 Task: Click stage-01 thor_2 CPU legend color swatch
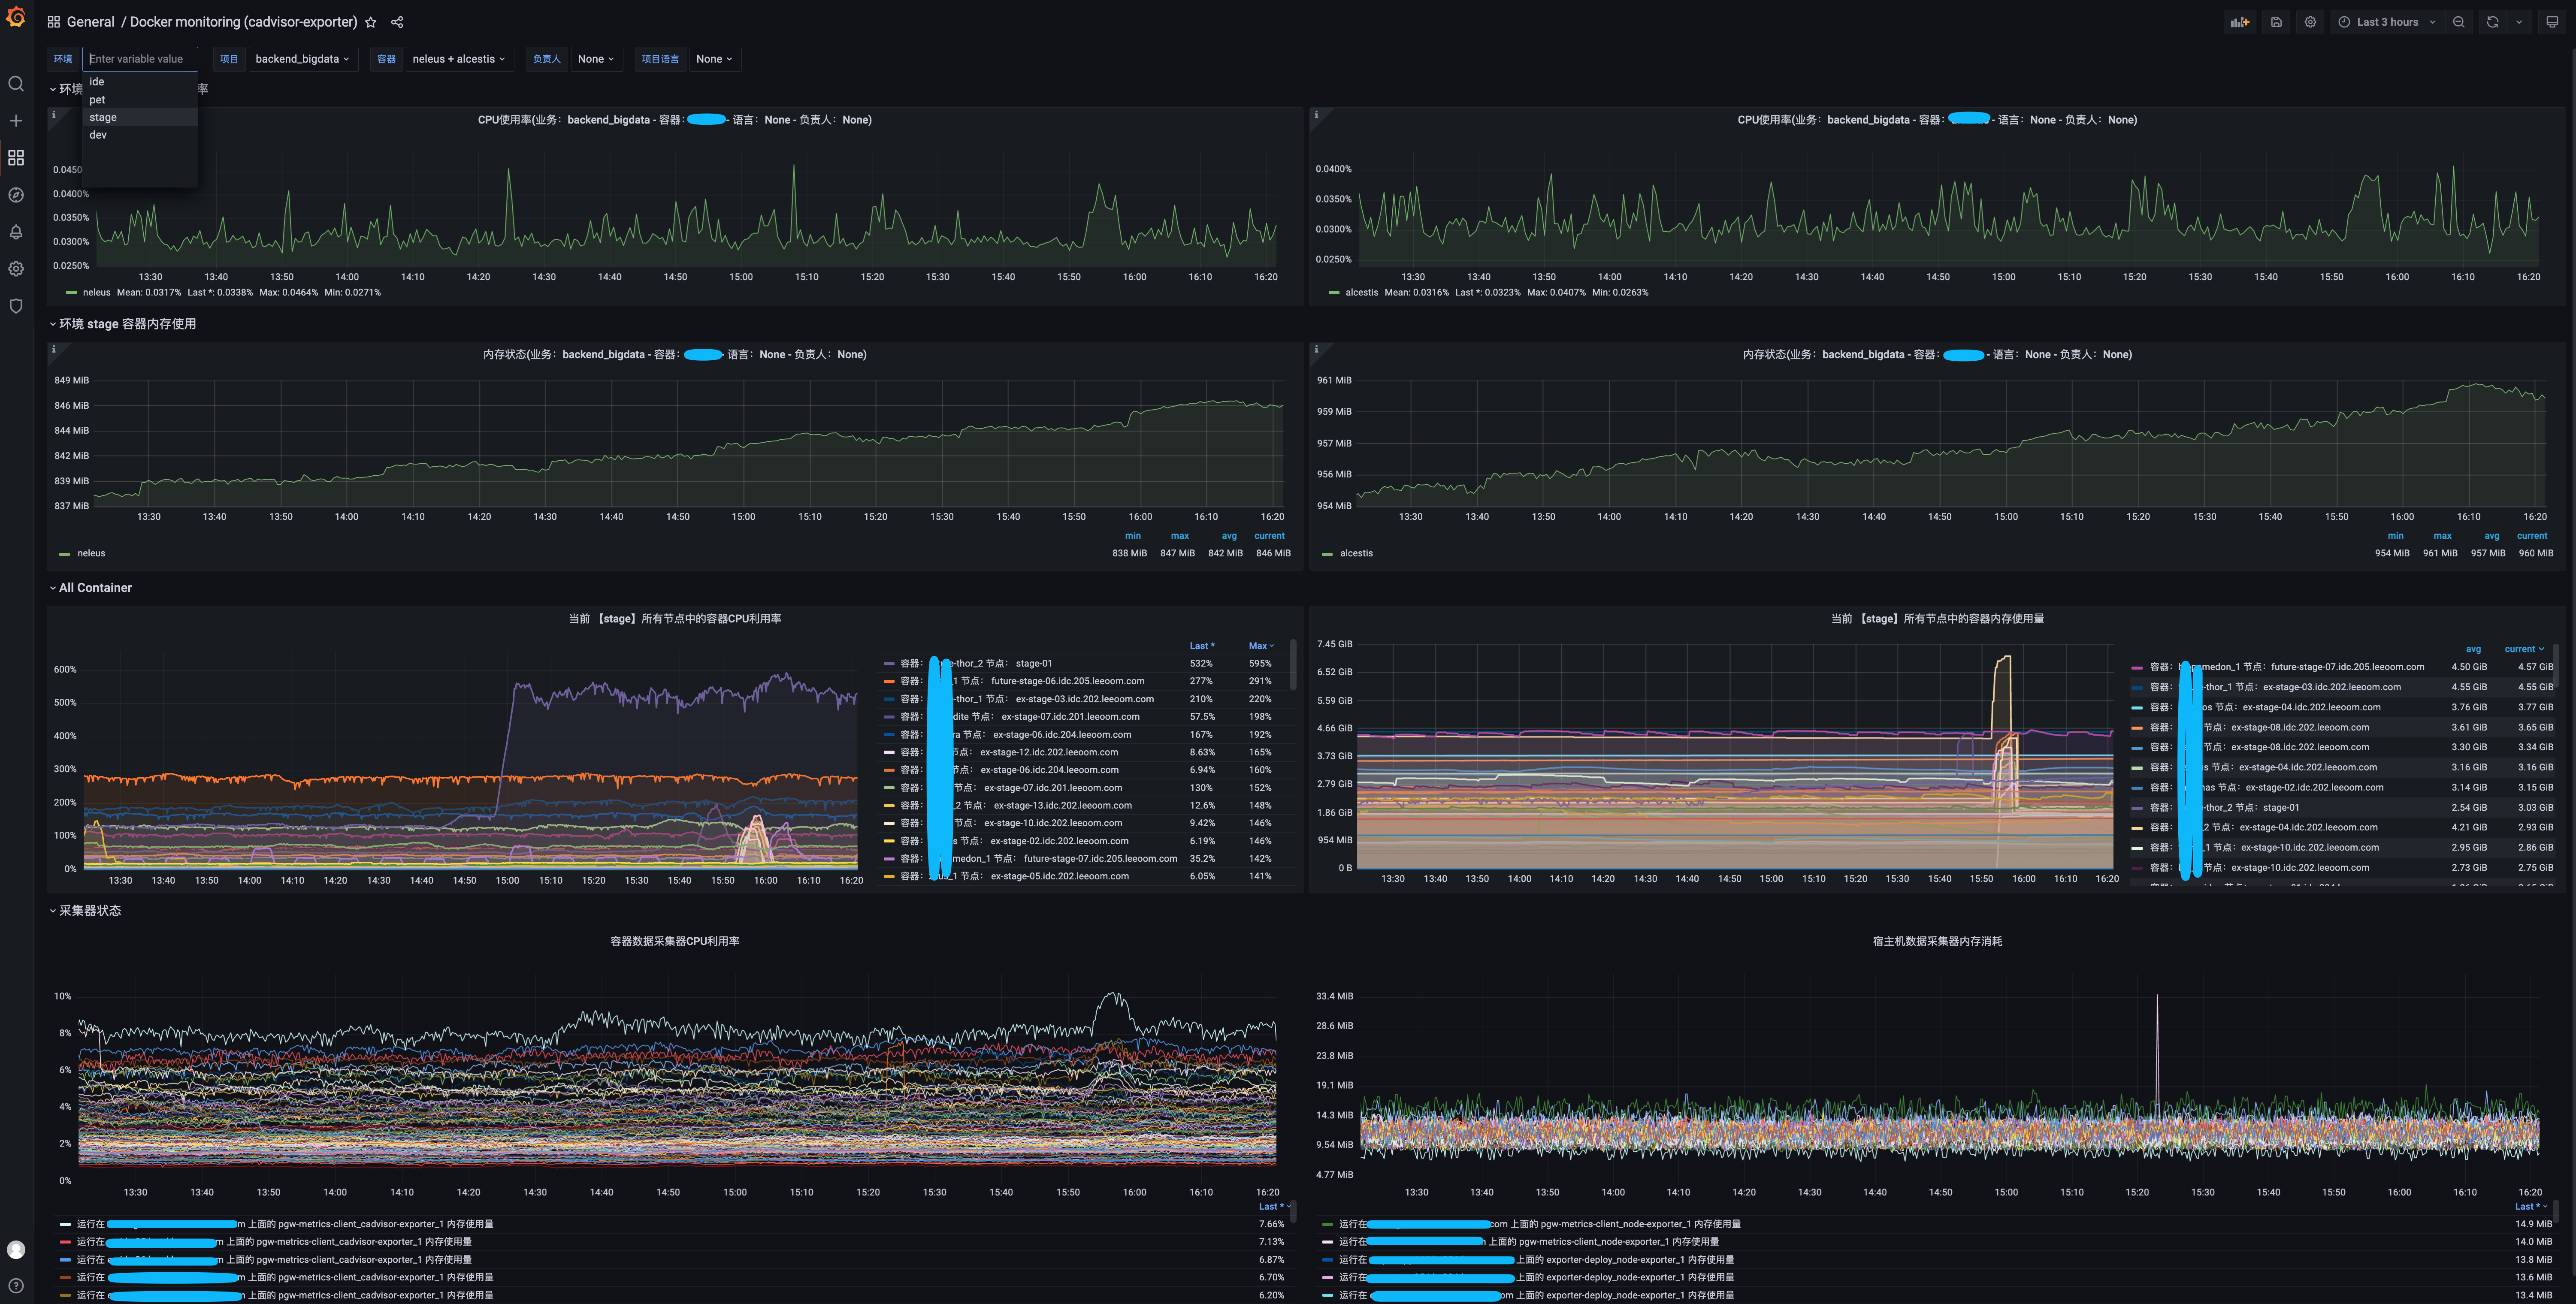click(889, 664)
